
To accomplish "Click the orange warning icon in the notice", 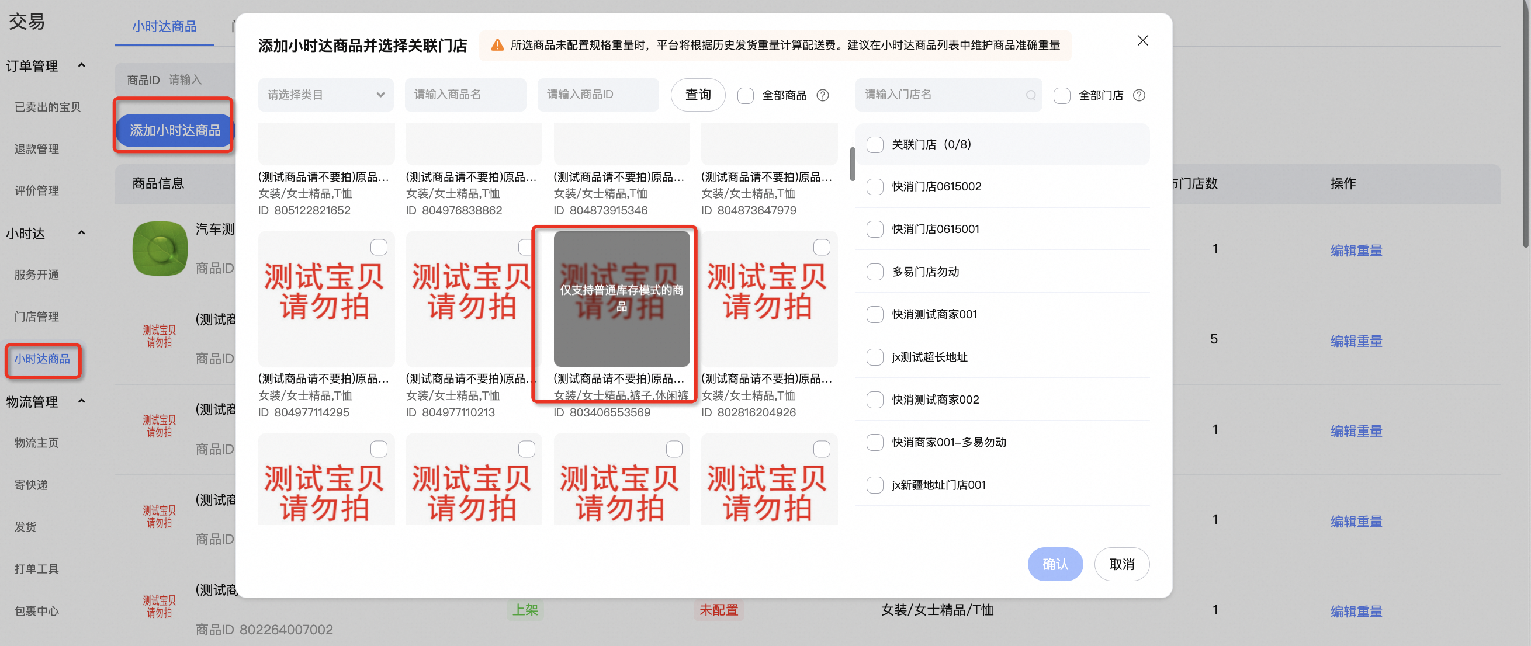I will pyautogui.click(x=497, y=45).
